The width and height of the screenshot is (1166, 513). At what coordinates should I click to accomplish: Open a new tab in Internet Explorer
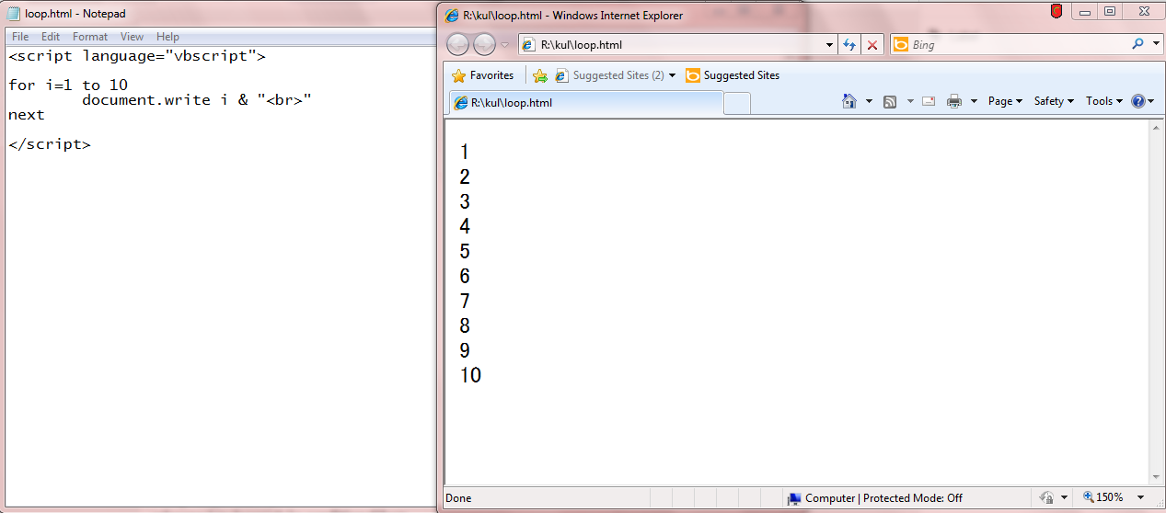pyautogui.click(x=737, y=104)
